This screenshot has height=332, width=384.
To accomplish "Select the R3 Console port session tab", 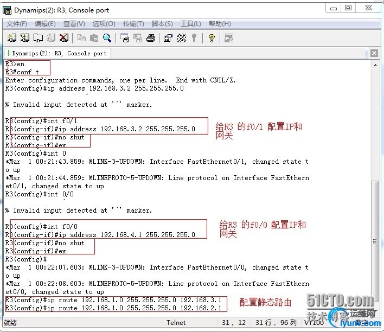I will [x=57, y=53].
